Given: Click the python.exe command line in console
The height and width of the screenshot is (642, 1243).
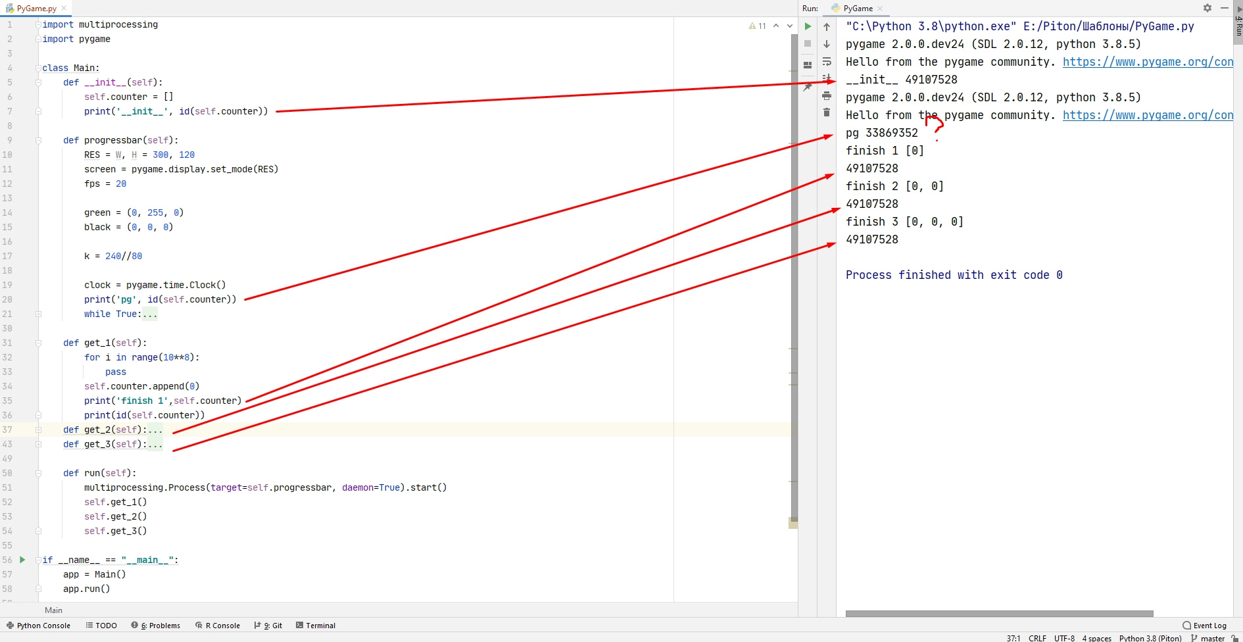Looking at the screenshot, I should 1019,26.
